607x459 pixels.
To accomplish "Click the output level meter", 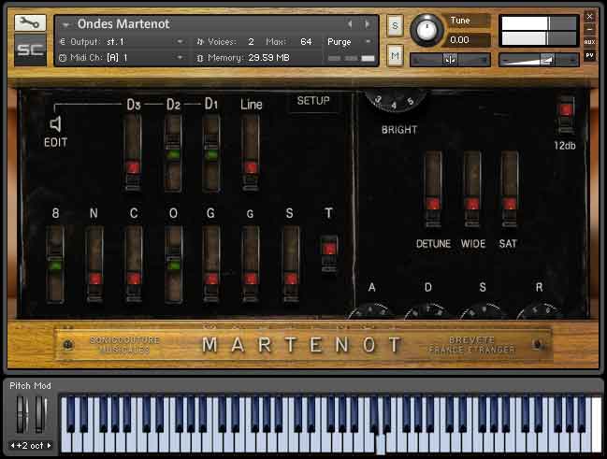I will [x=539, y=31].
